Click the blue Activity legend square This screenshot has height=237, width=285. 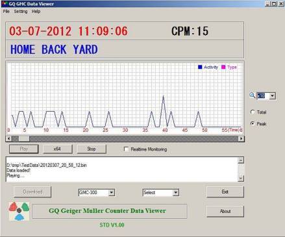coord(200,67)
